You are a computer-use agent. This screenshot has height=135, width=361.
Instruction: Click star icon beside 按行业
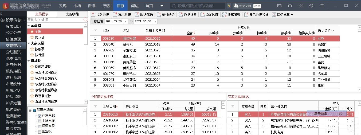pyautogui.click(x=32, y=55)
